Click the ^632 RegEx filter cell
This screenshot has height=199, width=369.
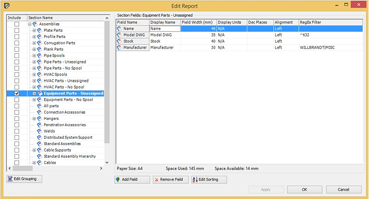pos(331,35)
